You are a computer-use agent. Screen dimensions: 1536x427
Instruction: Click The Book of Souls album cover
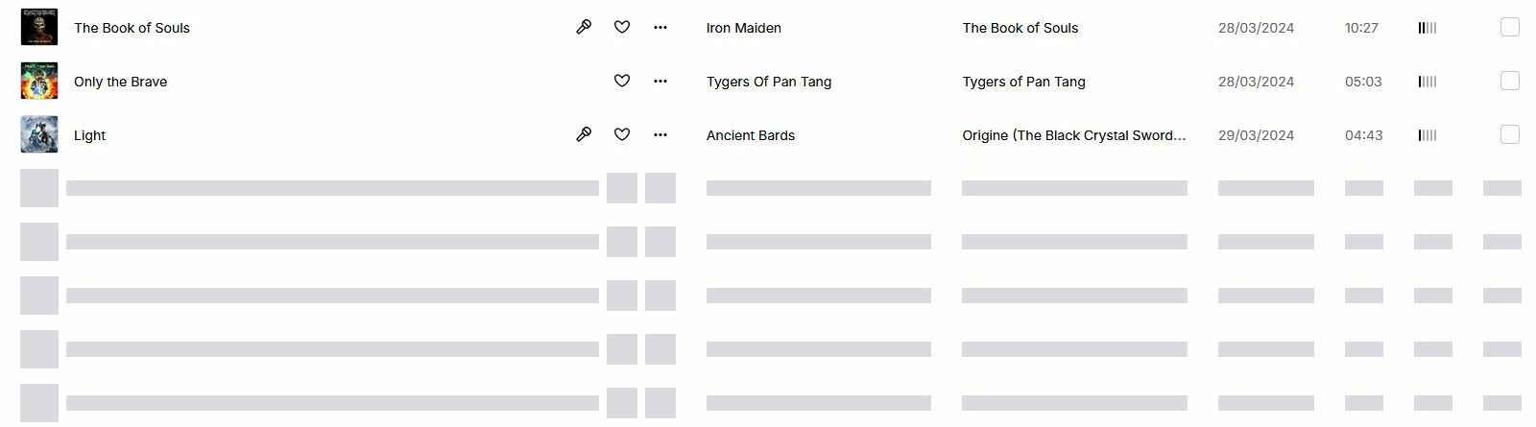[x=39, y=27]
